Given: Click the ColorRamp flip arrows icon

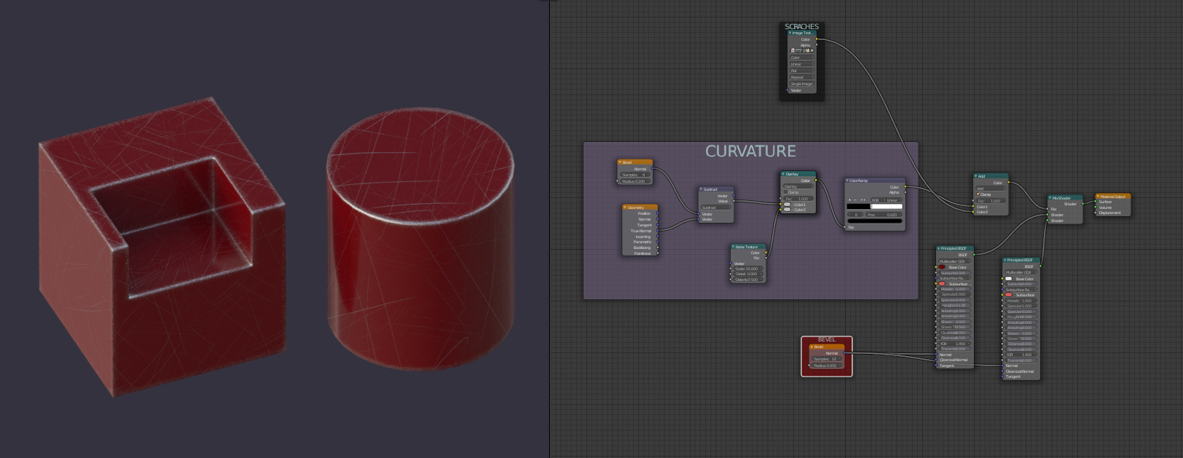Looking at the screenshot, I should coord(863,200).
